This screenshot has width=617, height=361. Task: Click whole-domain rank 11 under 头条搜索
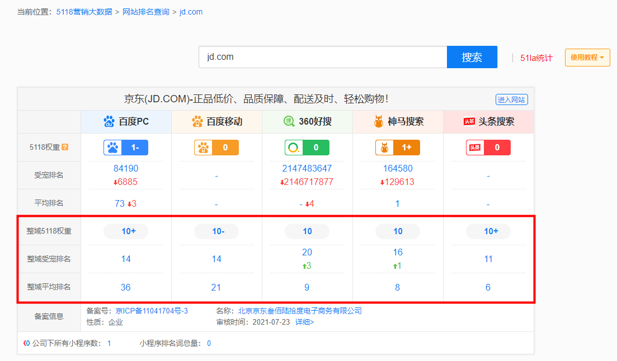(488, 259)
